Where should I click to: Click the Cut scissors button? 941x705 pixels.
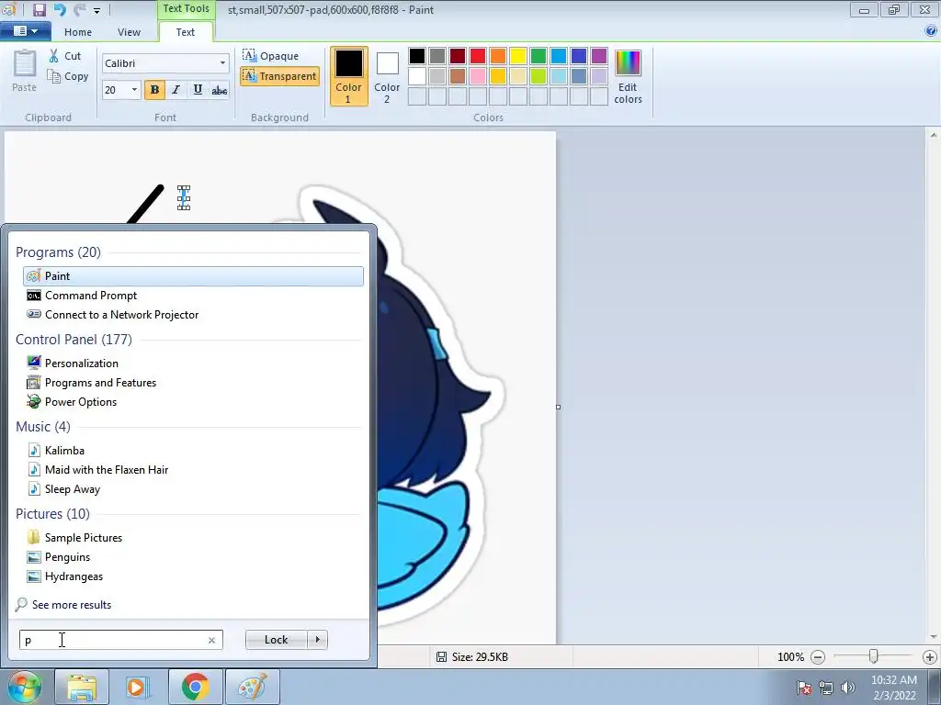[64, 56]
